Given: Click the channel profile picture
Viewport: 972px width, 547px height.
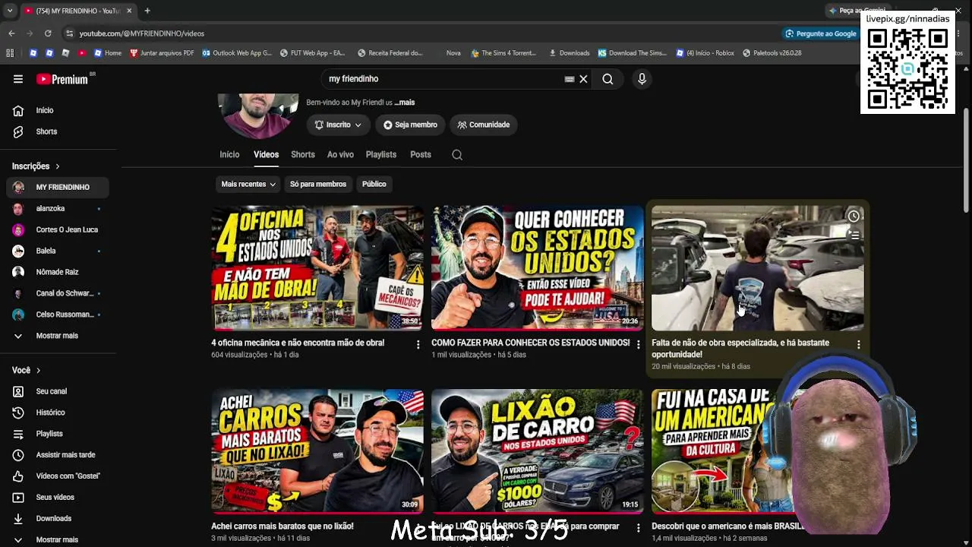Looking at the screenshot, I should click(x=258, y=115).
